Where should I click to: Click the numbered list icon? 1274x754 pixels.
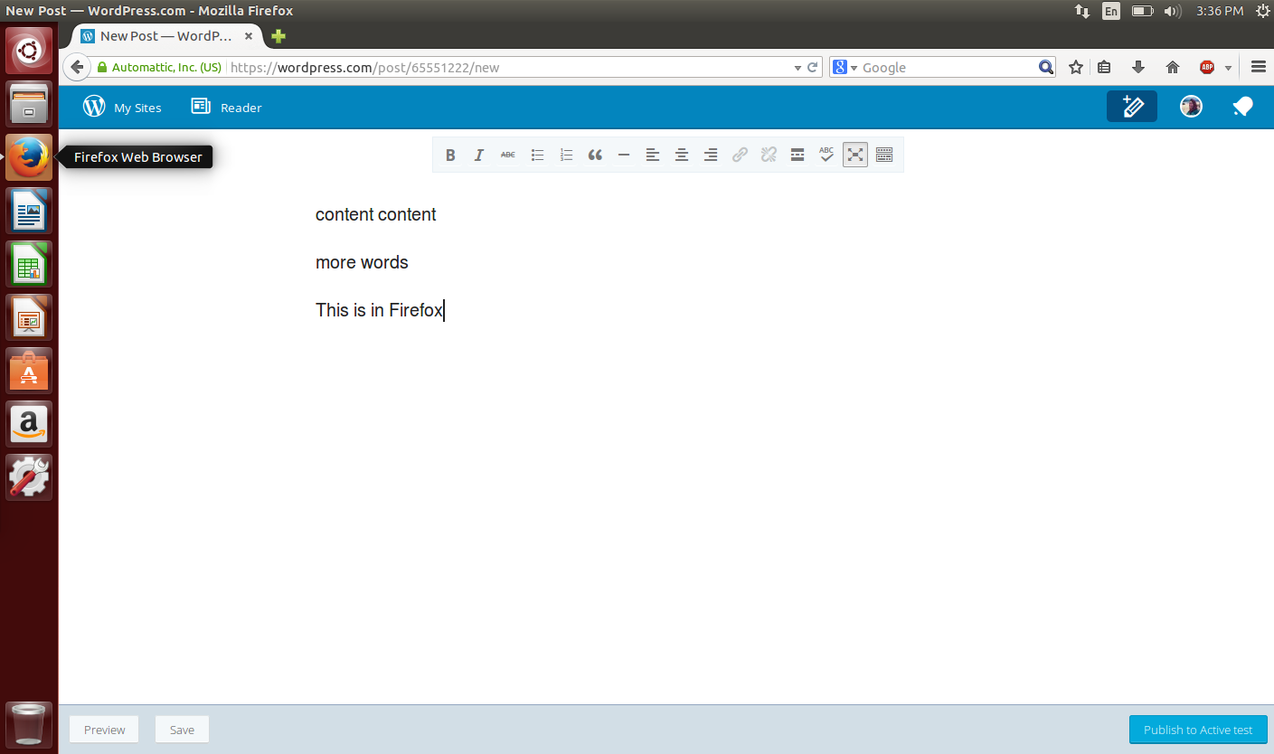[x=566, y=156]
